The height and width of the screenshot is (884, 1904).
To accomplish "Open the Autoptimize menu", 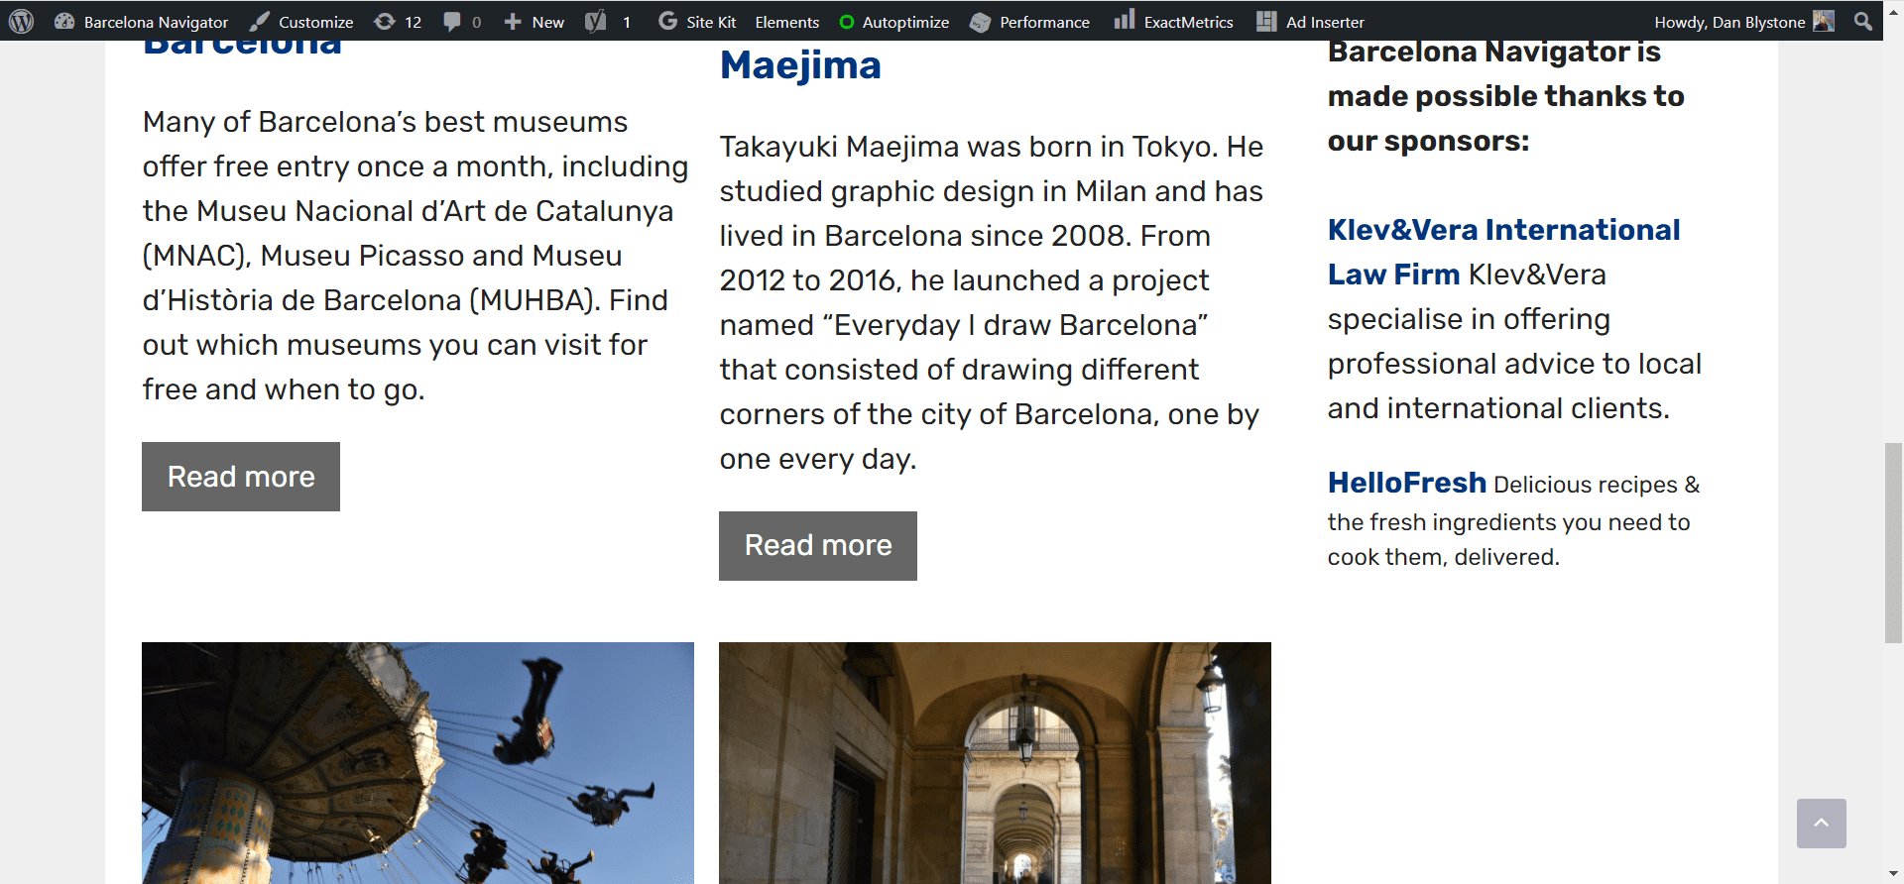I will pos(893,22).
